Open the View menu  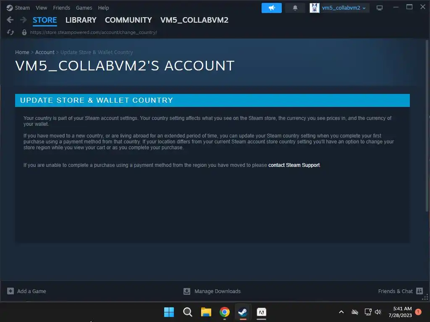coord(41,8)
